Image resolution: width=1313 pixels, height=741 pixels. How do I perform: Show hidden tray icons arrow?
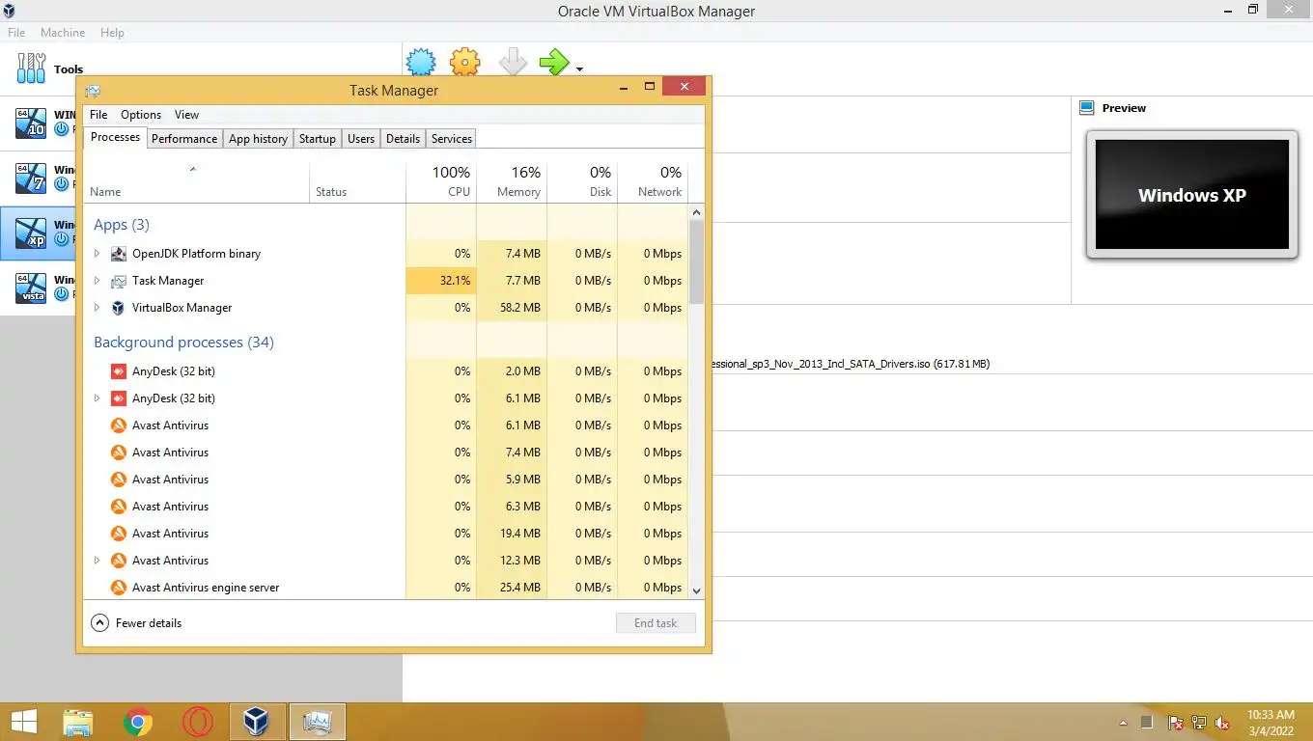pos(1123,723)
